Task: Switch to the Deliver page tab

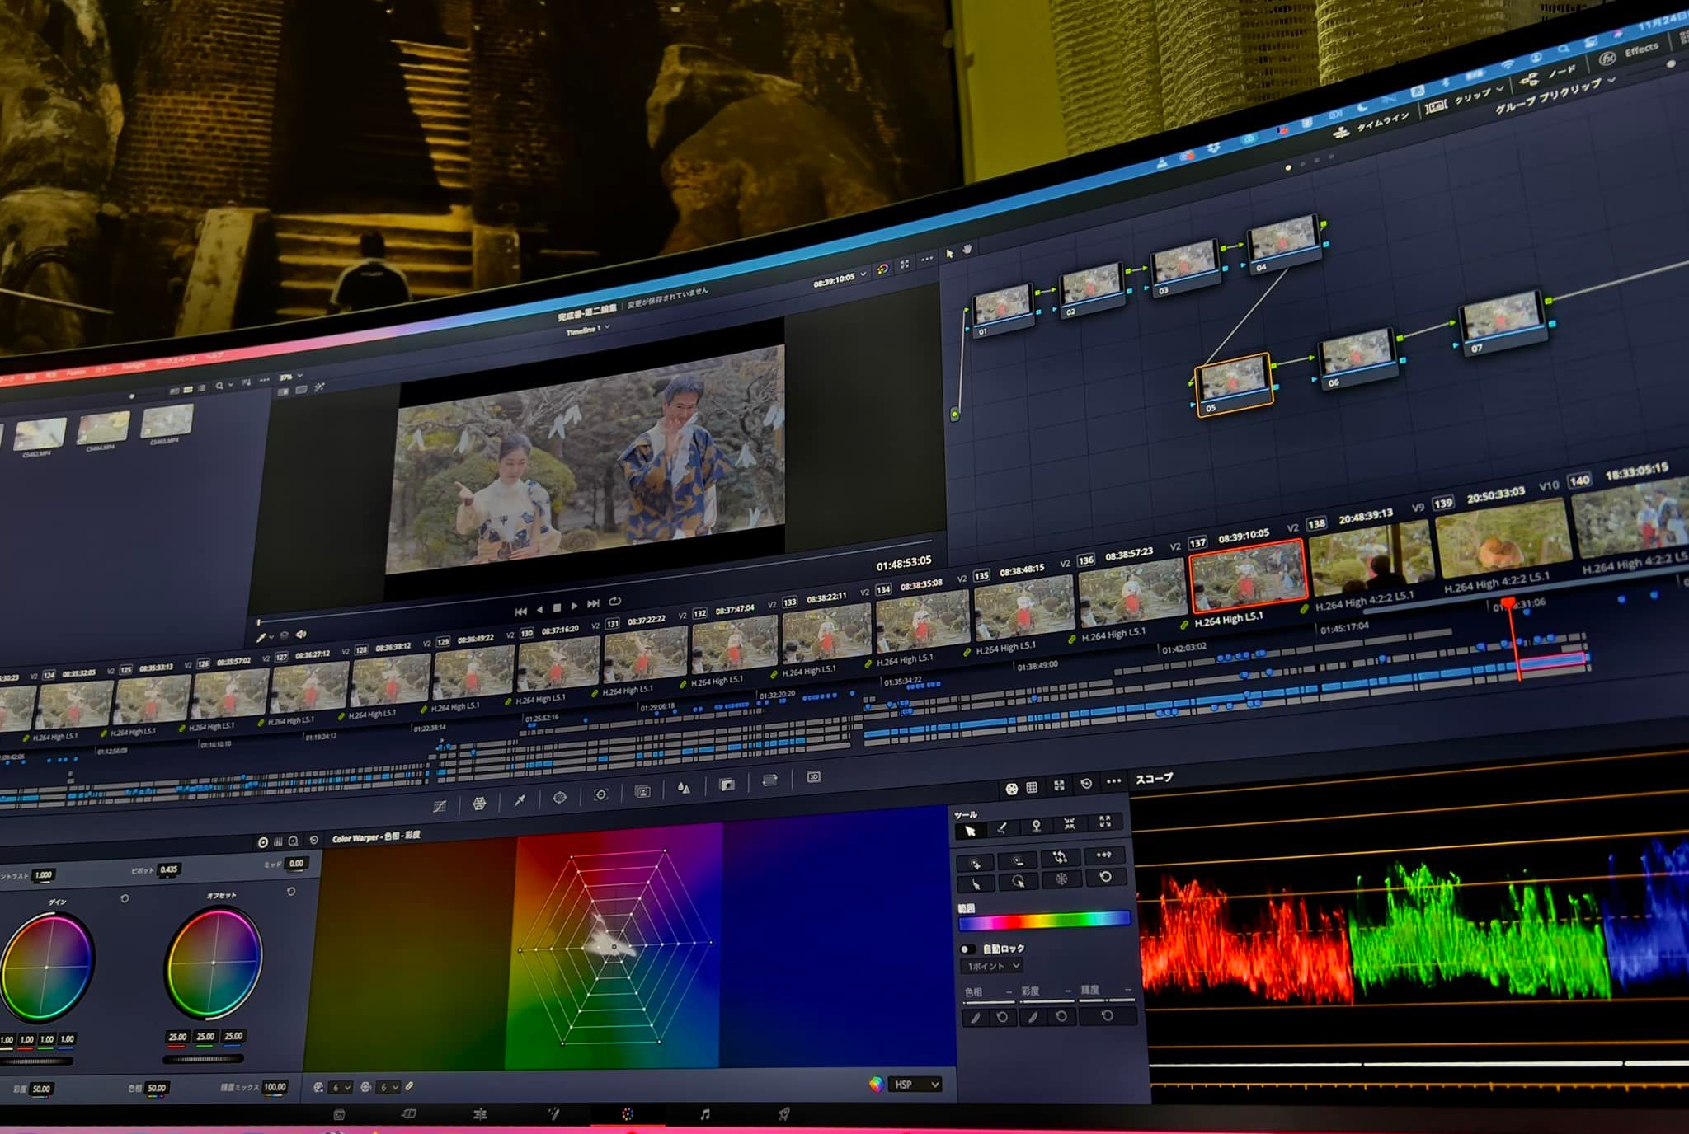Action: (783, 1114)
